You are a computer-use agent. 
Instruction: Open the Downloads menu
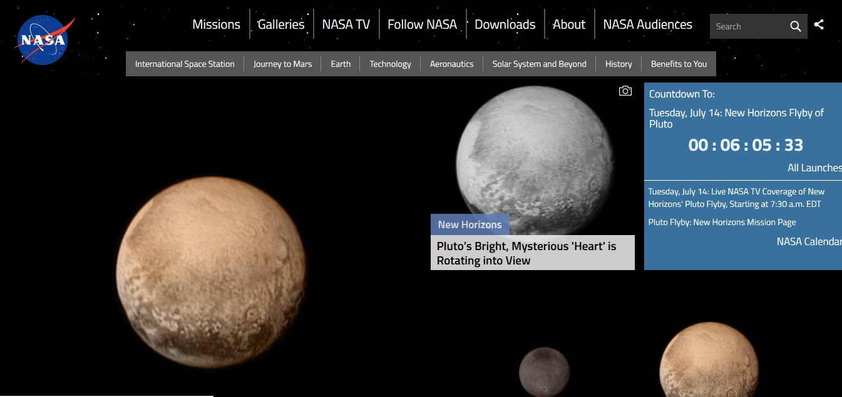point(505,24)
